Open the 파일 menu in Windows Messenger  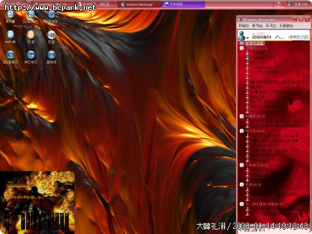(x=243, y=26)
